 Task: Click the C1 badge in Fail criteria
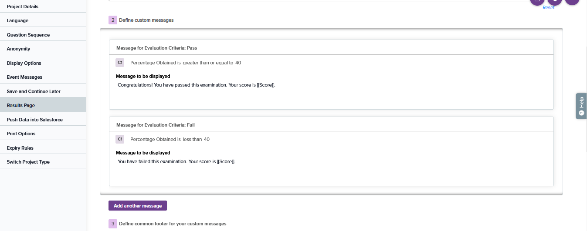(x=120, y=139)
